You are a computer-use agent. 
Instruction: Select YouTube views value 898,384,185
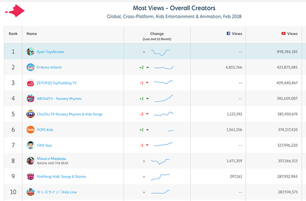coord(287,52)
